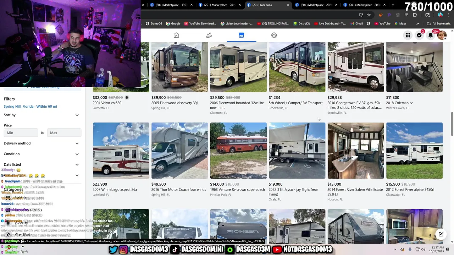The width and height of the screenshot is (454, 255).
Task: Open the Facebook profile avatar menu
Action: (x=442, y=35)
